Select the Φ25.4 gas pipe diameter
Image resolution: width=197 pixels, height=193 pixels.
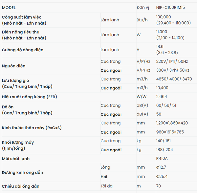pos(162,177)
